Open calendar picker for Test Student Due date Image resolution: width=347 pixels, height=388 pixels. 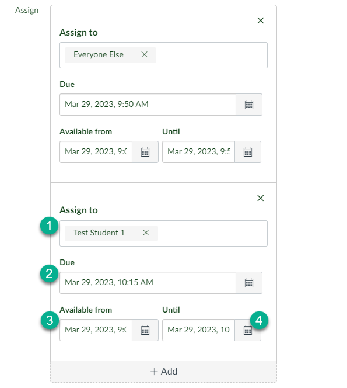coord(248,283)
